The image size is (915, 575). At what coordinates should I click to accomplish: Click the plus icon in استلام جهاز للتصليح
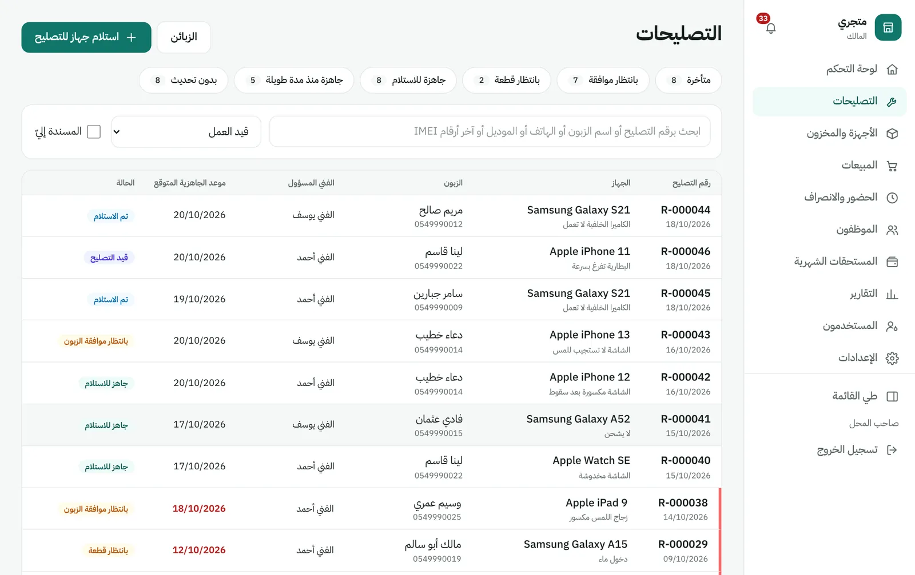(132, 37)
